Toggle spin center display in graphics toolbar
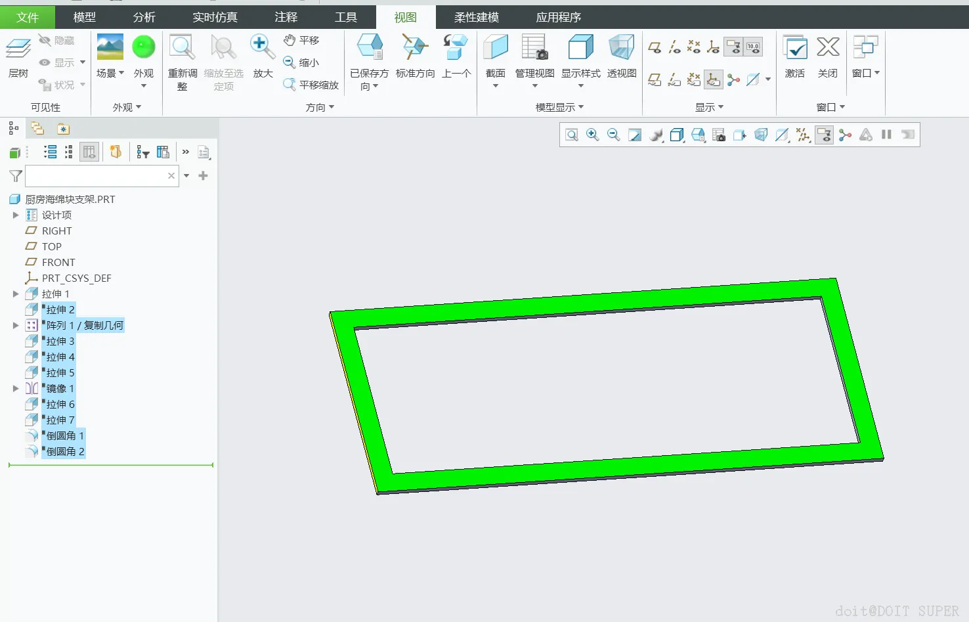Viewport: 969px width, 622px height. click(845, 135)
